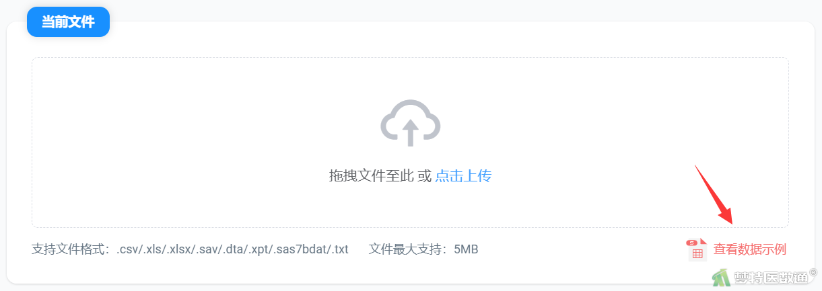The width and height of the screenshot is (822, 291).
Task: Open the 点击上传 upload link
Action: (463, 176)
